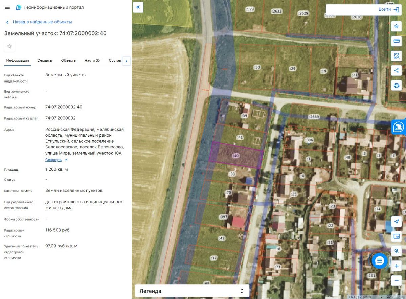406x299 pixels.
Task: Share the current map view
Action: point(397,70)
